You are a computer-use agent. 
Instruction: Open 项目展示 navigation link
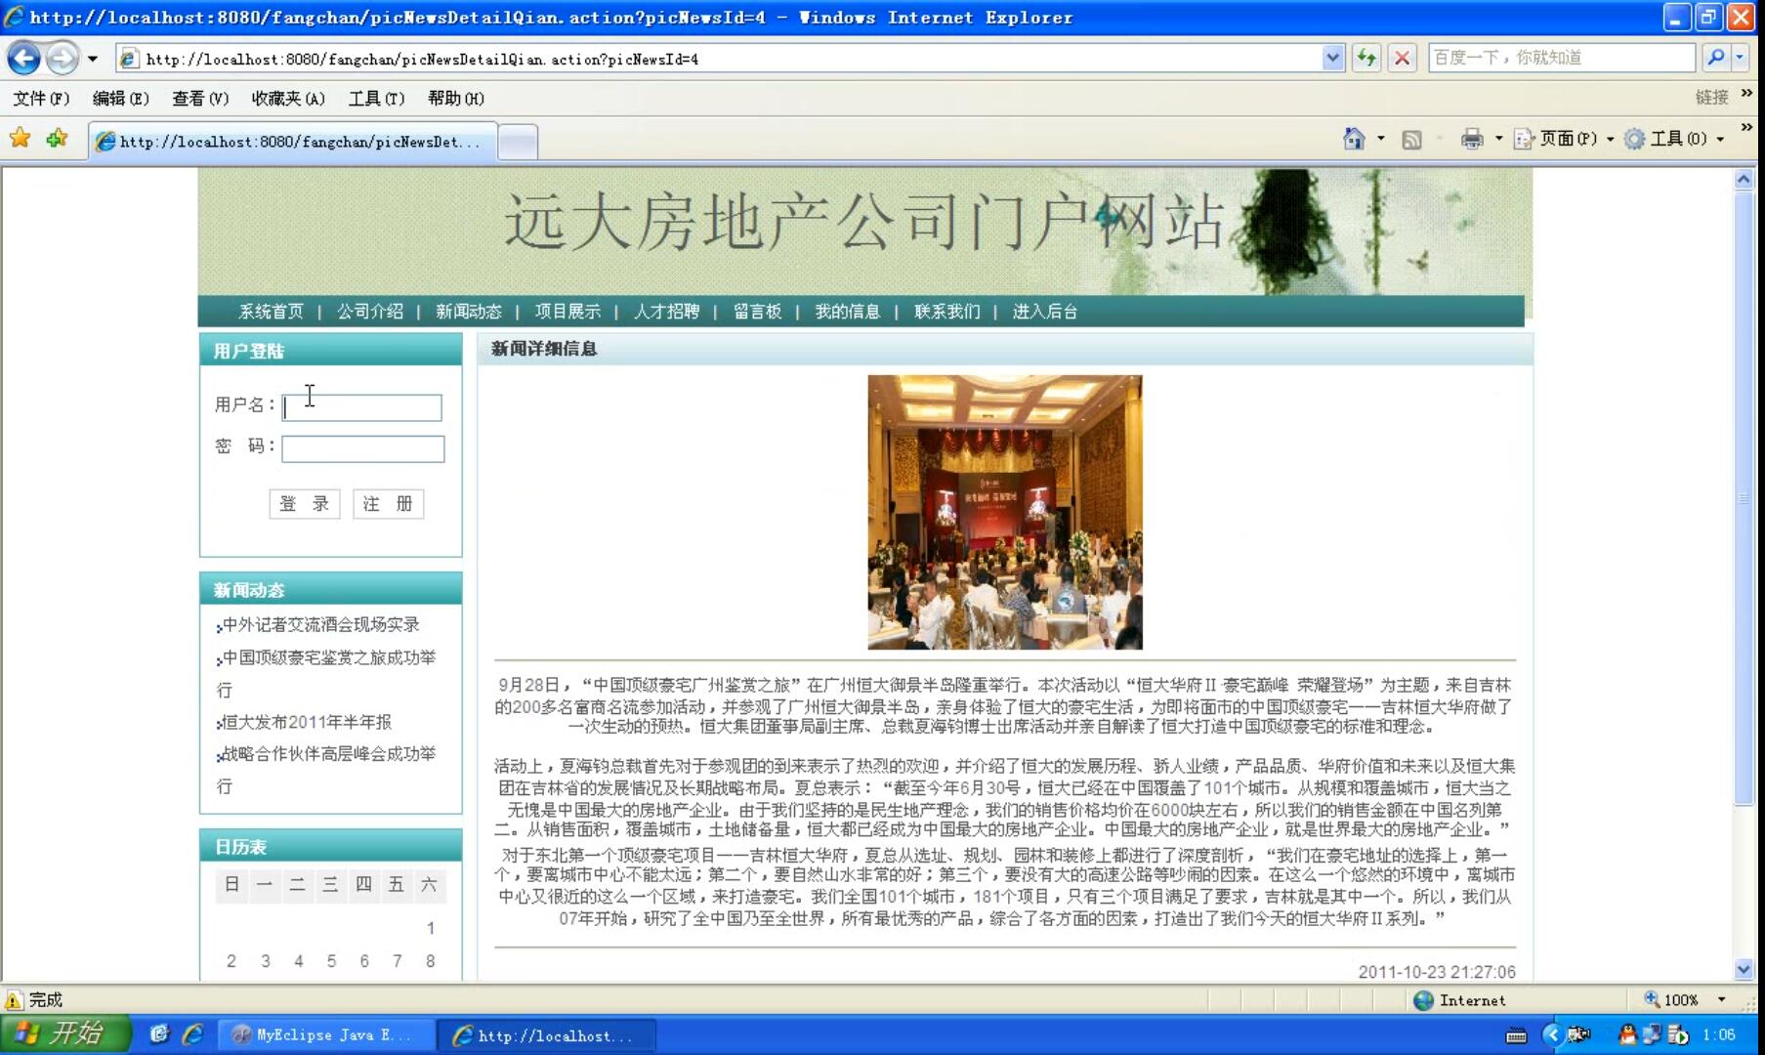point(567,312)
